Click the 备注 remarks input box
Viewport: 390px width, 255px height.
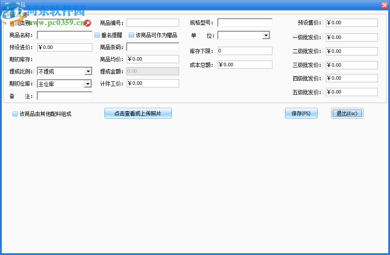pyautogui.click(x=64, y=96)
